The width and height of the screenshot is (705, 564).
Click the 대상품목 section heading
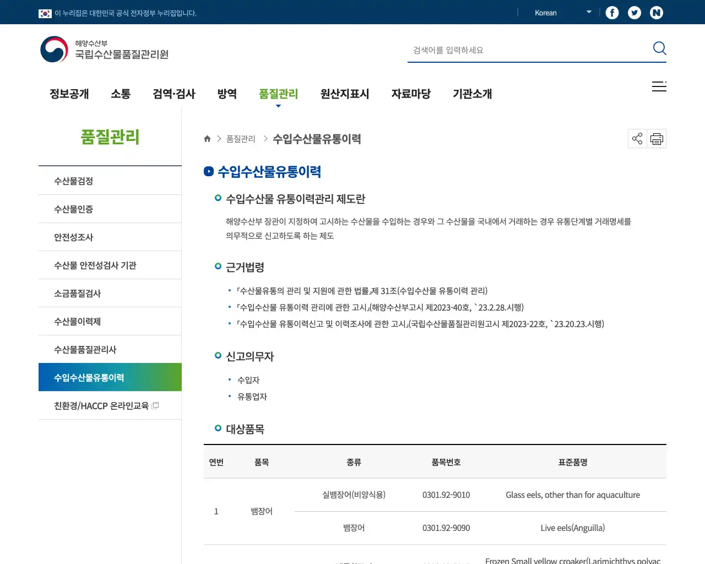tap(245, 429)
